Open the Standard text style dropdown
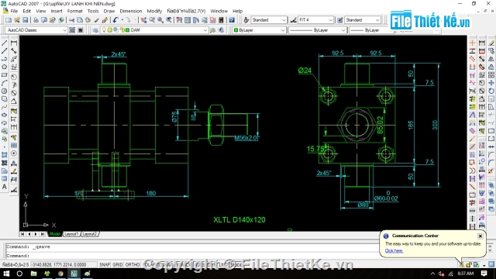The width and height of the screenshot is (496, 279). 284,20
